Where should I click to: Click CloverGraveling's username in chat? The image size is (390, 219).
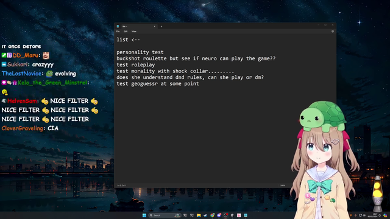coord(23,128)
